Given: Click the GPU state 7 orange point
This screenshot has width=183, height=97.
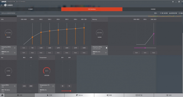Looking at the screenshot, I should click(84, 28).
